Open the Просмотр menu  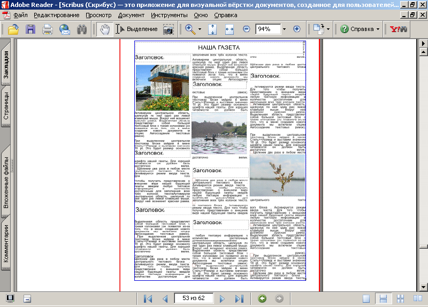click(x=98, y=16)
